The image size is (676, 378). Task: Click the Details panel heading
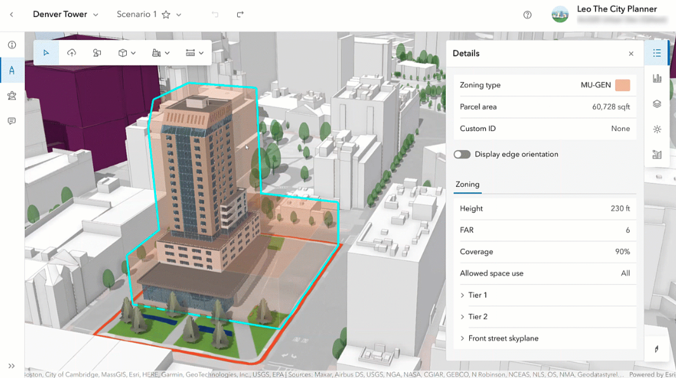point(466,53)
